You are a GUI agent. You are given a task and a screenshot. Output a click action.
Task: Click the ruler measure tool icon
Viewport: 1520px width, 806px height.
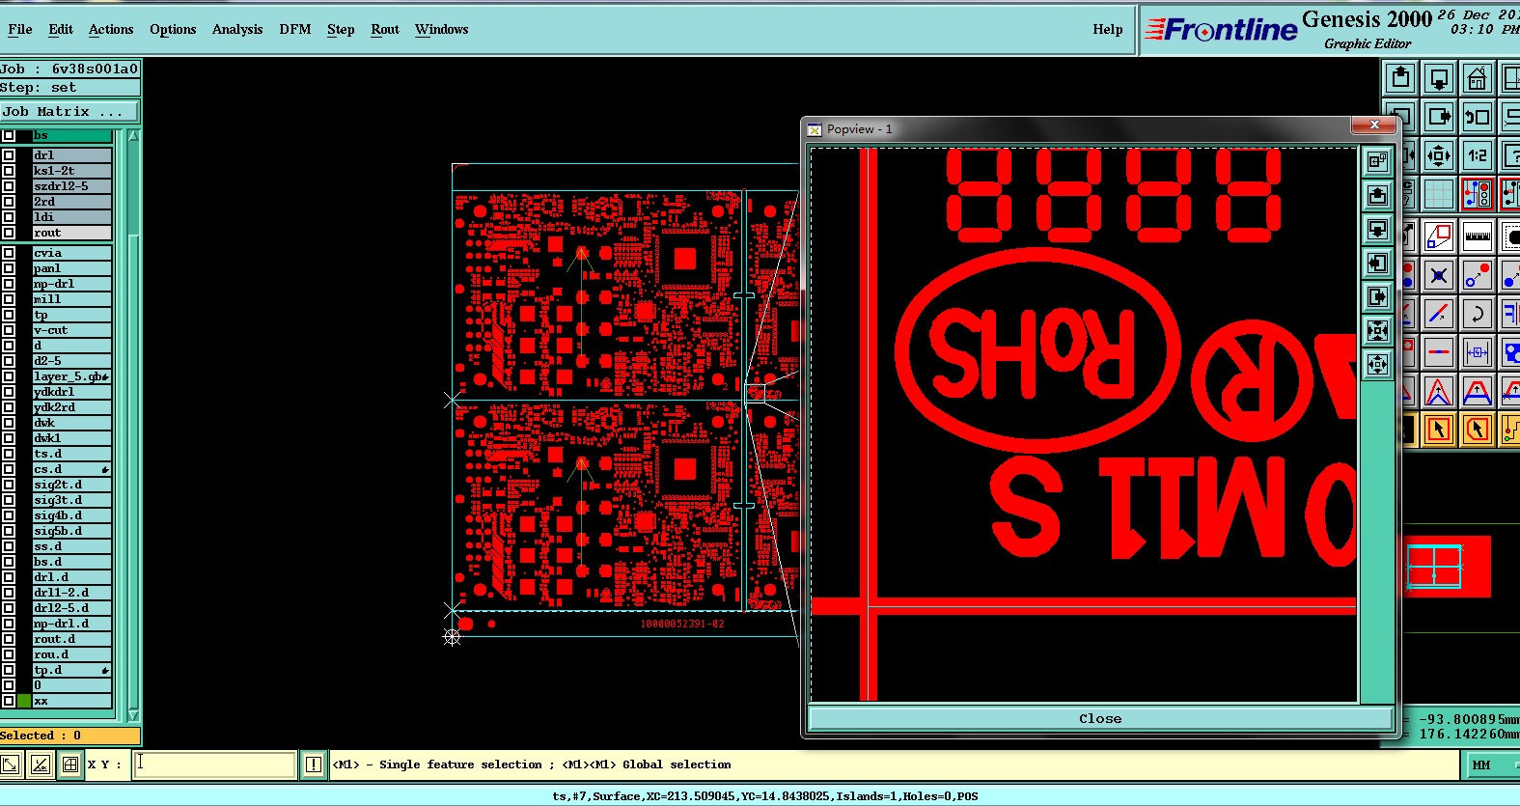pyautogui.click(x=1476, y=236)
